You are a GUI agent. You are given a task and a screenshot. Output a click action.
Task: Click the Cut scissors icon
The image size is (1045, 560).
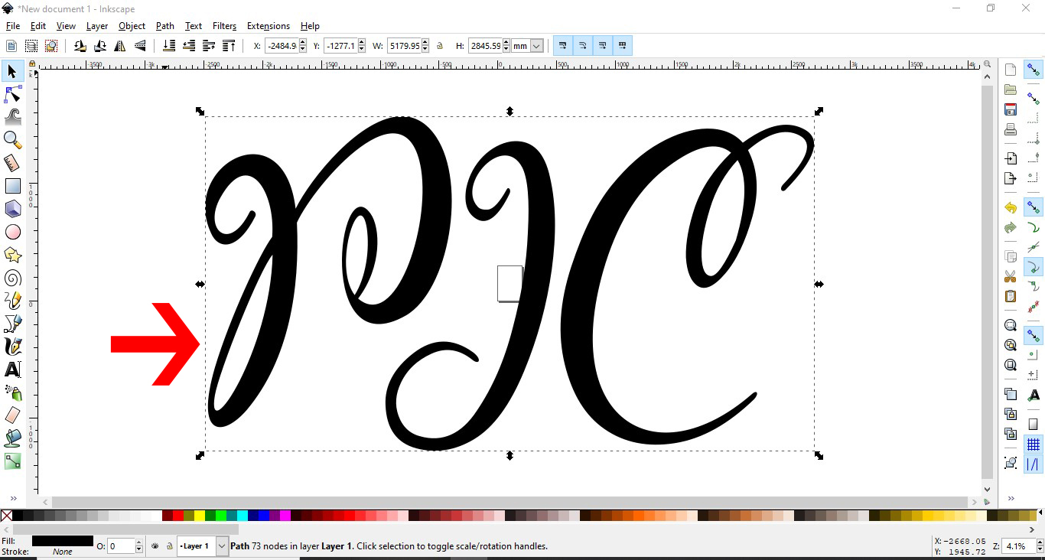point(1011,276)
